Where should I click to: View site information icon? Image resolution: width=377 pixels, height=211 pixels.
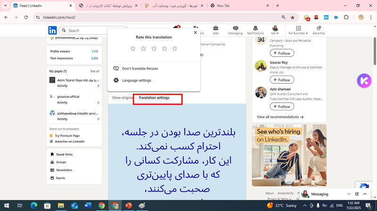tap(38, 17)
